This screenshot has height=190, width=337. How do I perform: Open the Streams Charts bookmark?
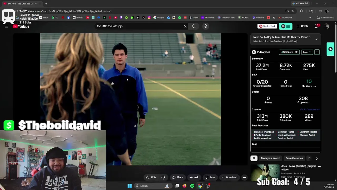pyautogui.click(x=226, y=18)
